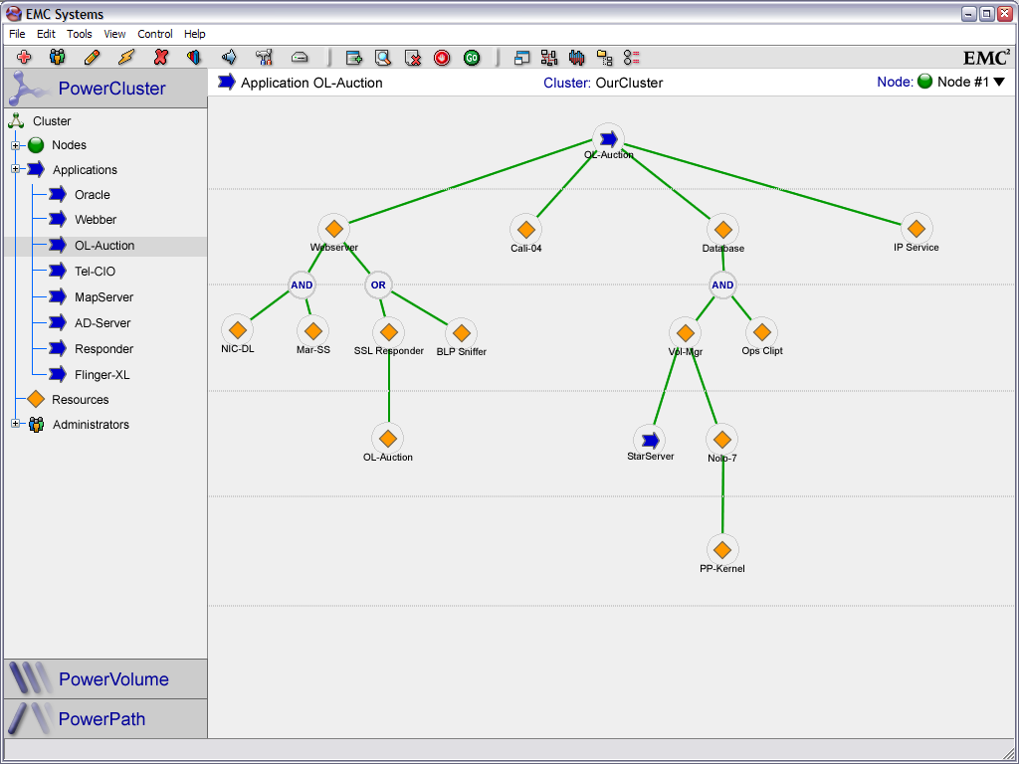Image resolution: width=1019 pixels, height=764 pixels.
Task: Click the disk drive toolbar icon
Action: (299, 58)
